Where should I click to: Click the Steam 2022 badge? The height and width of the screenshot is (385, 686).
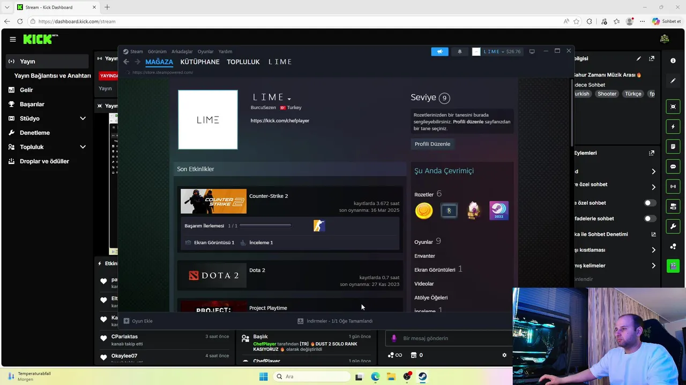click(x=499, y=211)
